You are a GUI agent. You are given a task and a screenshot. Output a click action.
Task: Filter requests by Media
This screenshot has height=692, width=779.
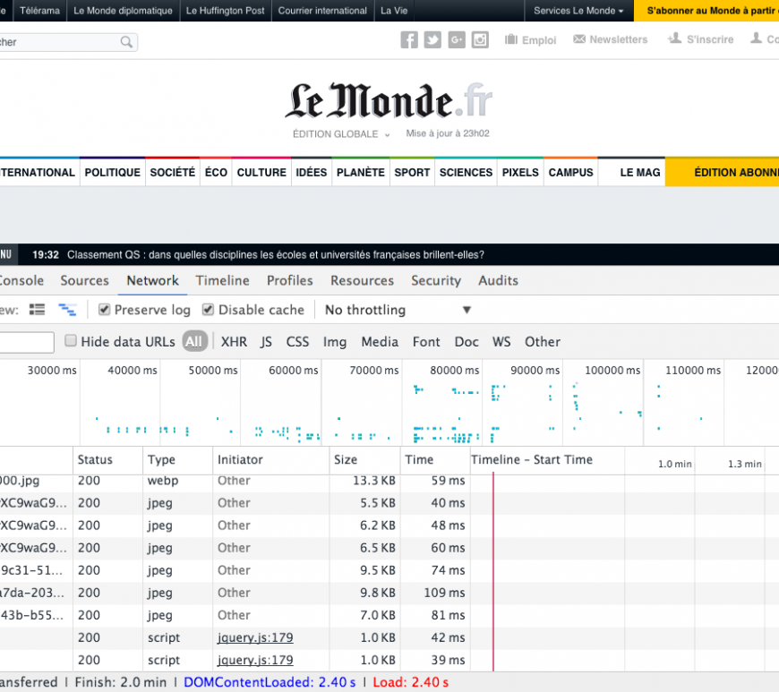pyautogui.click(x=380, y=342)
